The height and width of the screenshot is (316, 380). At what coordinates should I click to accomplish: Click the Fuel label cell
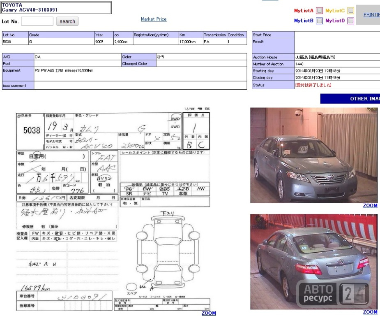click(18, 63)
